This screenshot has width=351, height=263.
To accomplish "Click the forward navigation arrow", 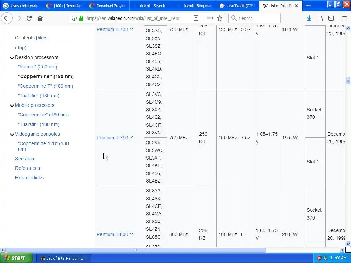I will point(18,18).
